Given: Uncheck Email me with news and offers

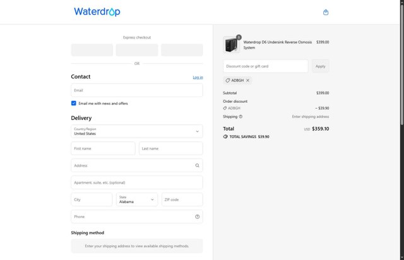Looking at the screenshot, I should [x=74, y=103].
